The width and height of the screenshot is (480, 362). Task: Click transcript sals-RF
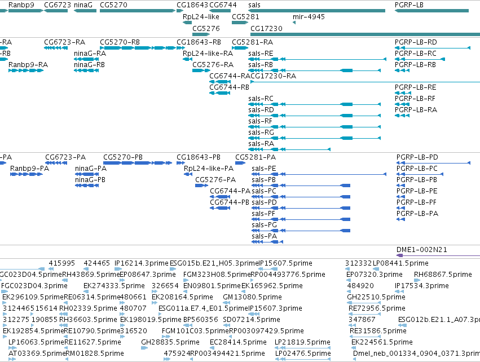point(314,127)
